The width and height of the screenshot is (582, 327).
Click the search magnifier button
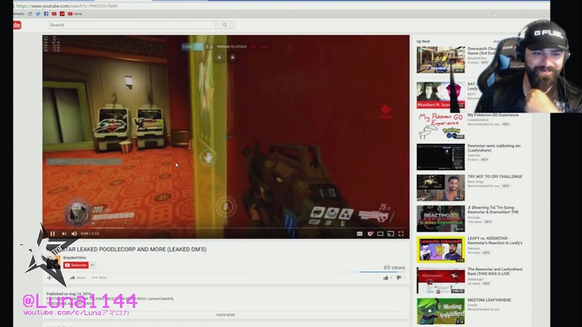pos(225,25)
